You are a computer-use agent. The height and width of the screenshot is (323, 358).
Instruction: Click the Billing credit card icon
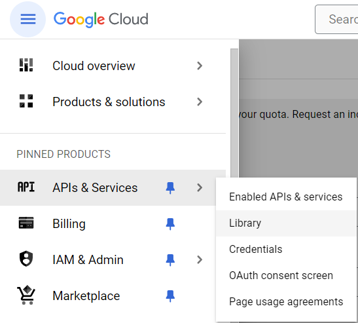(x=26, y=223)
